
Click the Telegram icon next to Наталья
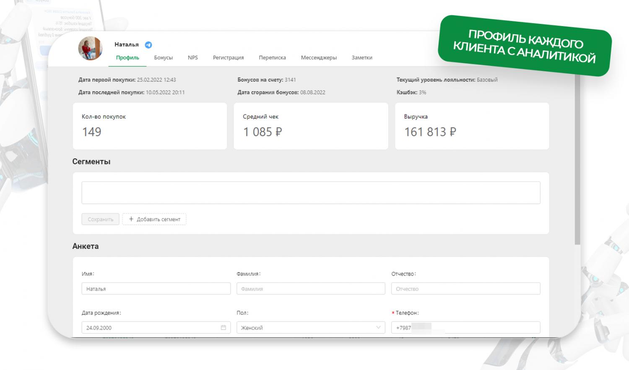[148, 45]
